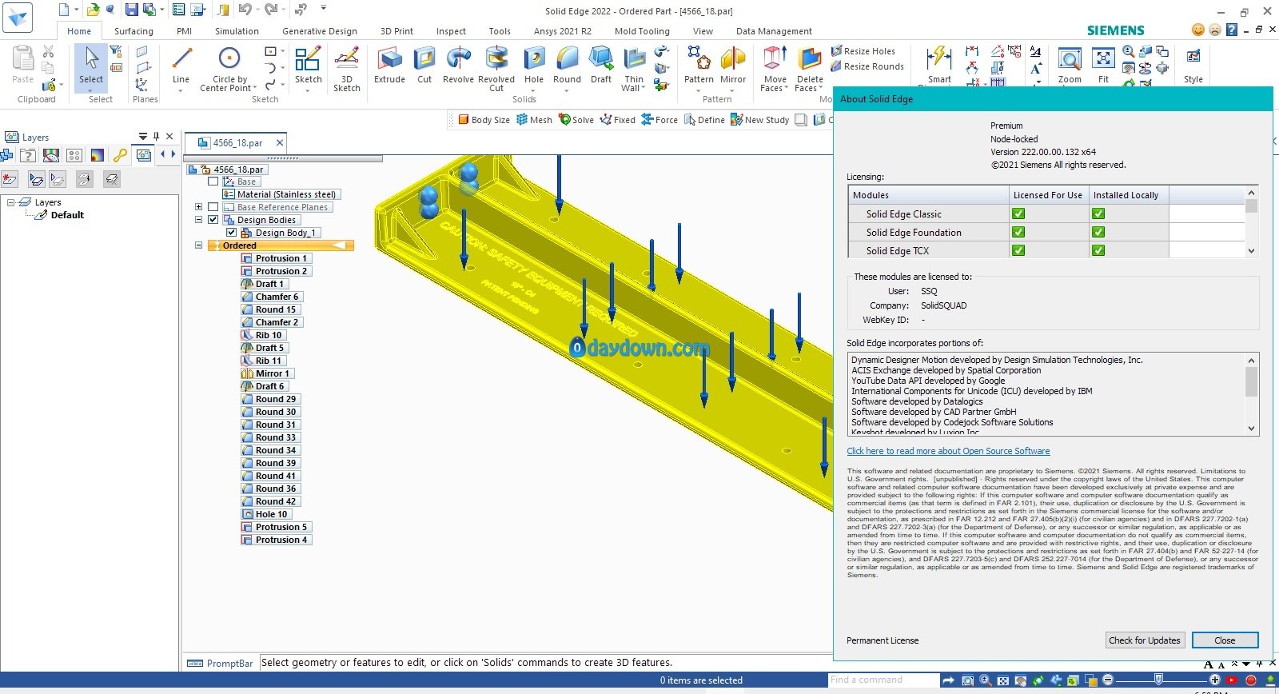Viewport: 1279px width, 694px height.
Task: Activate the Cut solid command
Action: coord(424,66)
